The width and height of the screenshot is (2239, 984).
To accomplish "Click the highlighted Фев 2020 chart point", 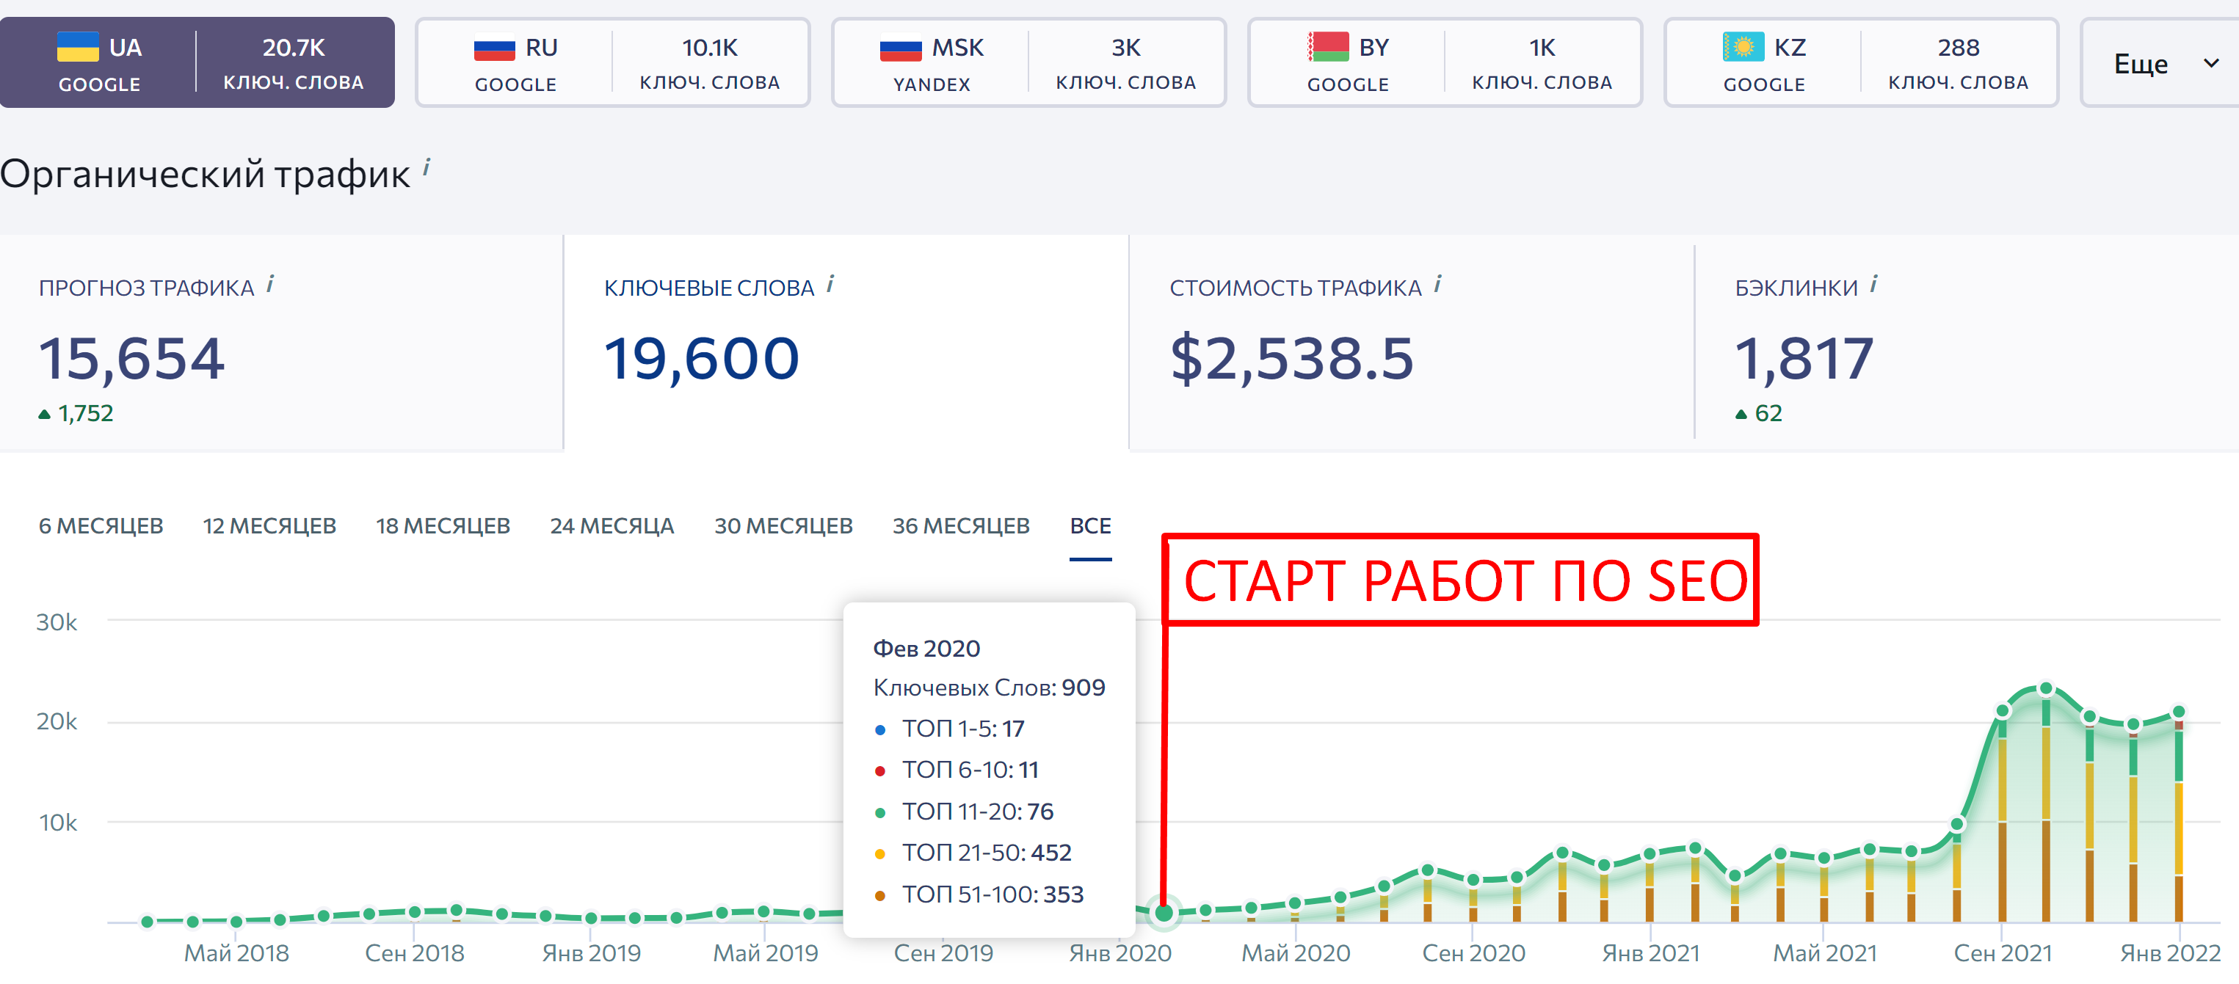I will 1163,912.
